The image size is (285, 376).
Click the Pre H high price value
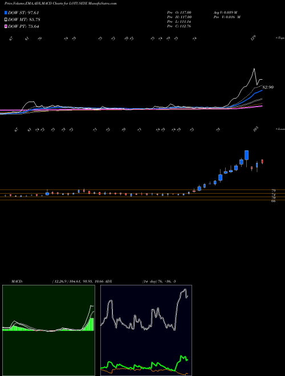point(179,17)
